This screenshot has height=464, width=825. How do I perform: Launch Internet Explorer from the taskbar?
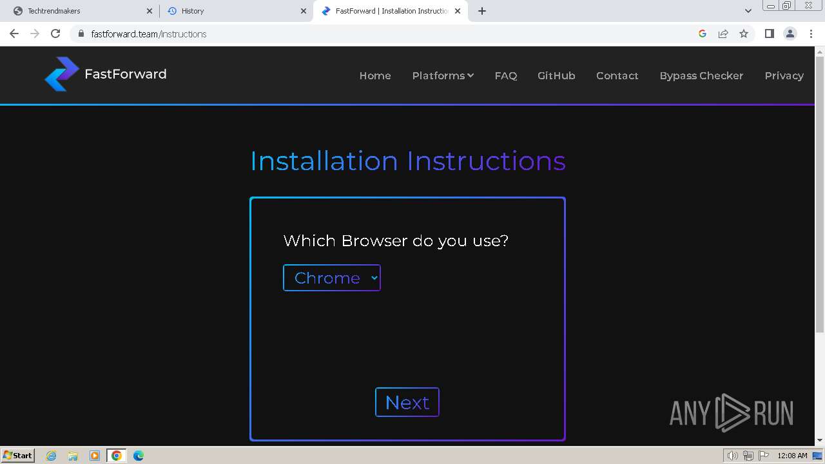click(x=52, y=456)
